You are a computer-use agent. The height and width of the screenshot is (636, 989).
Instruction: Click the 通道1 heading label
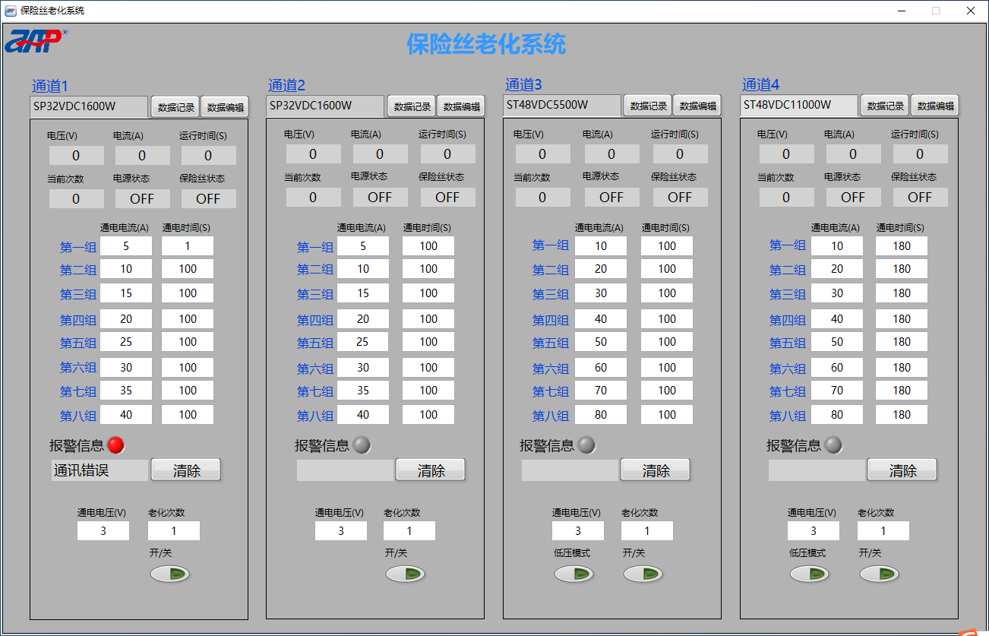click(x=50, y=86)
